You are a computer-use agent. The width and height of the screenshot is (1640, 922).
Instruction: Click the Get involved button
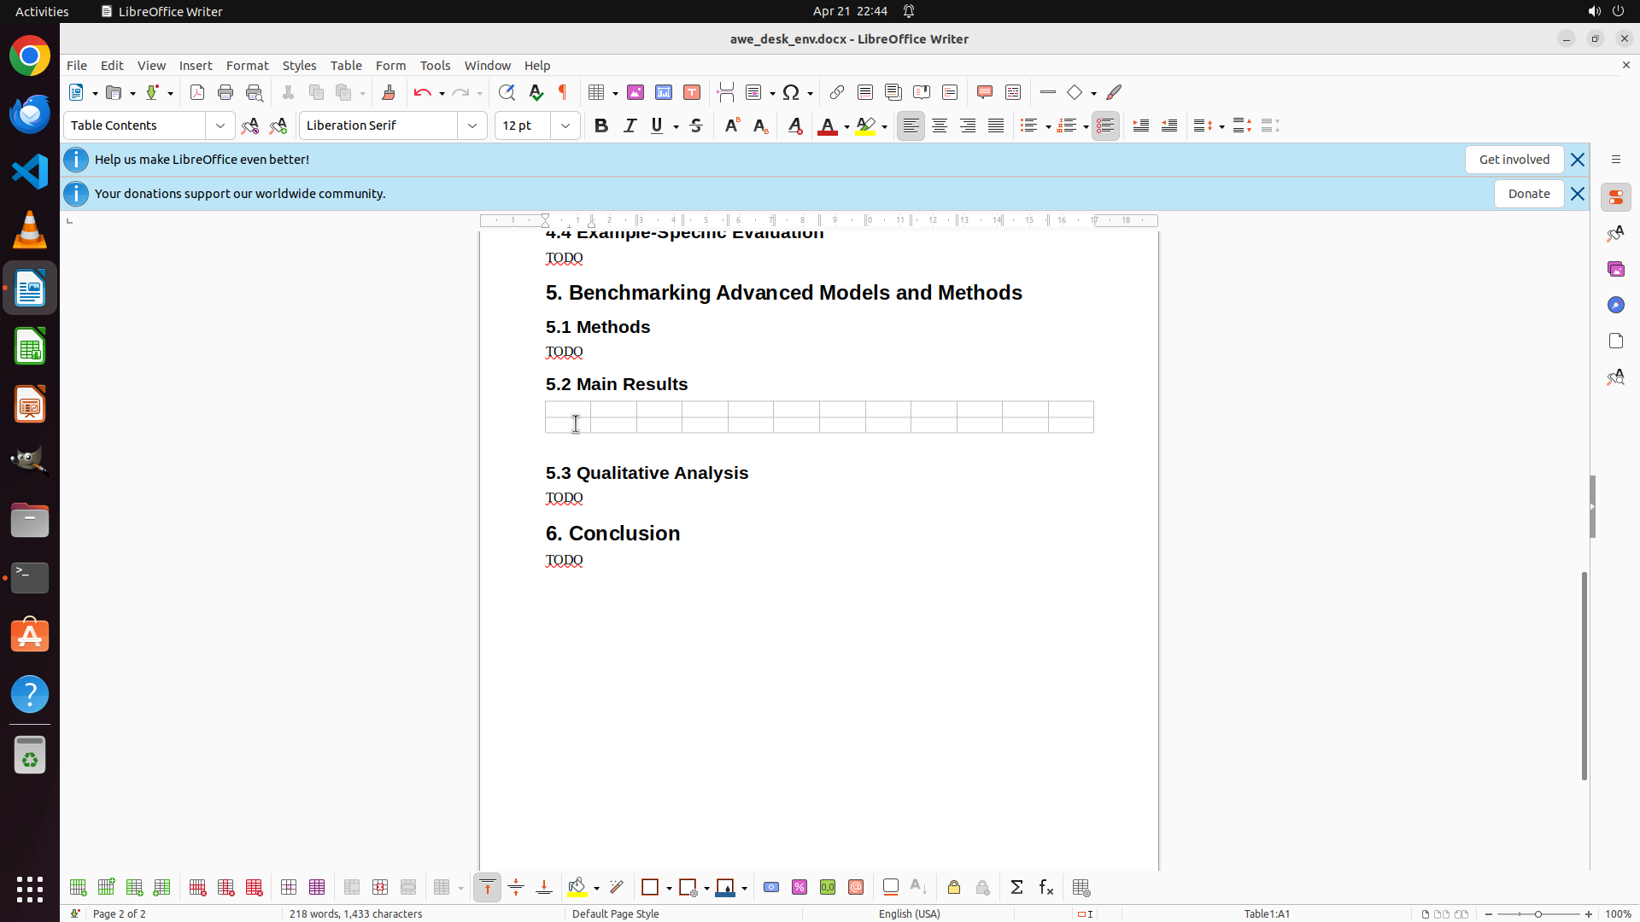1514,160
